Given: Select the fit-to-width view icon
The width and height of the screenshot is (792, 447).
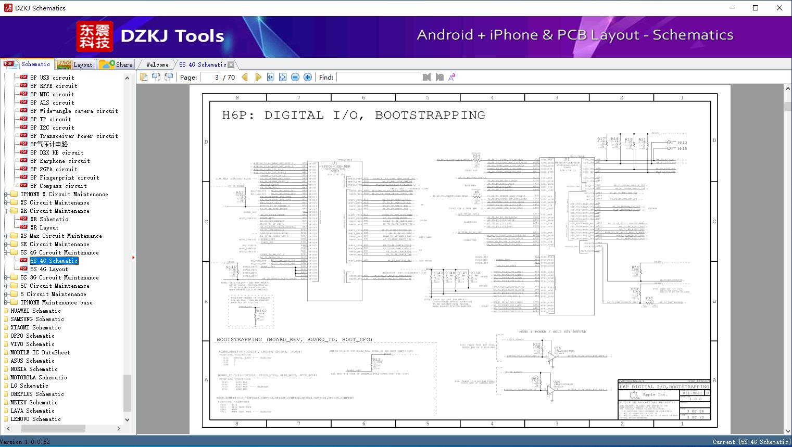Looking at the screenshot, I should click(270, 77).
